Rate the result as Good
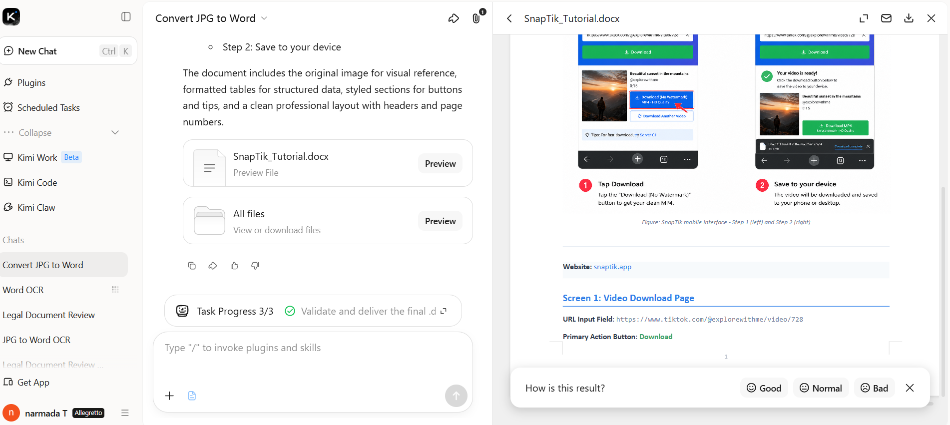The image size is (950, 425). (764, 388)
